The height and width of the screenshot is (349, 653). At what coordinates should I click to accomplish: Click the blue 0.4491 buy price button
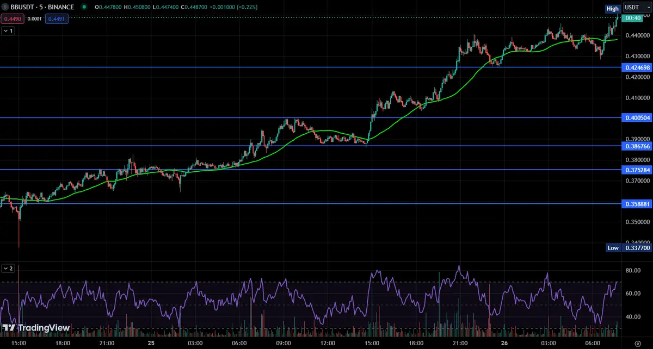[57, 18]
